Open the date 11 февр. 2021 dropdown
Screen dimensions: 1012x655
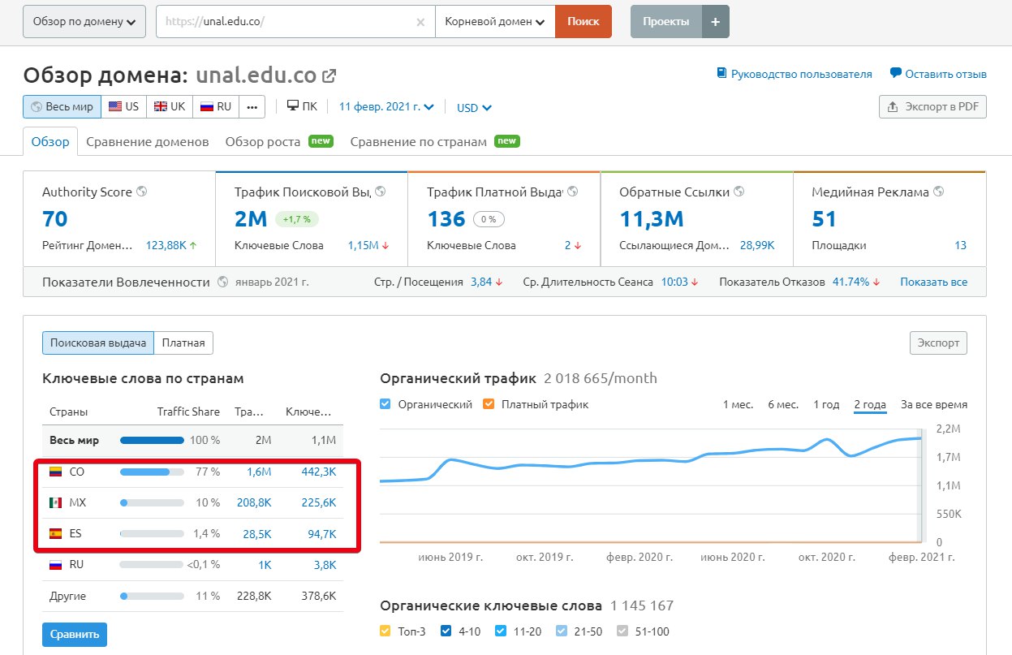click(x=386, y=106)
